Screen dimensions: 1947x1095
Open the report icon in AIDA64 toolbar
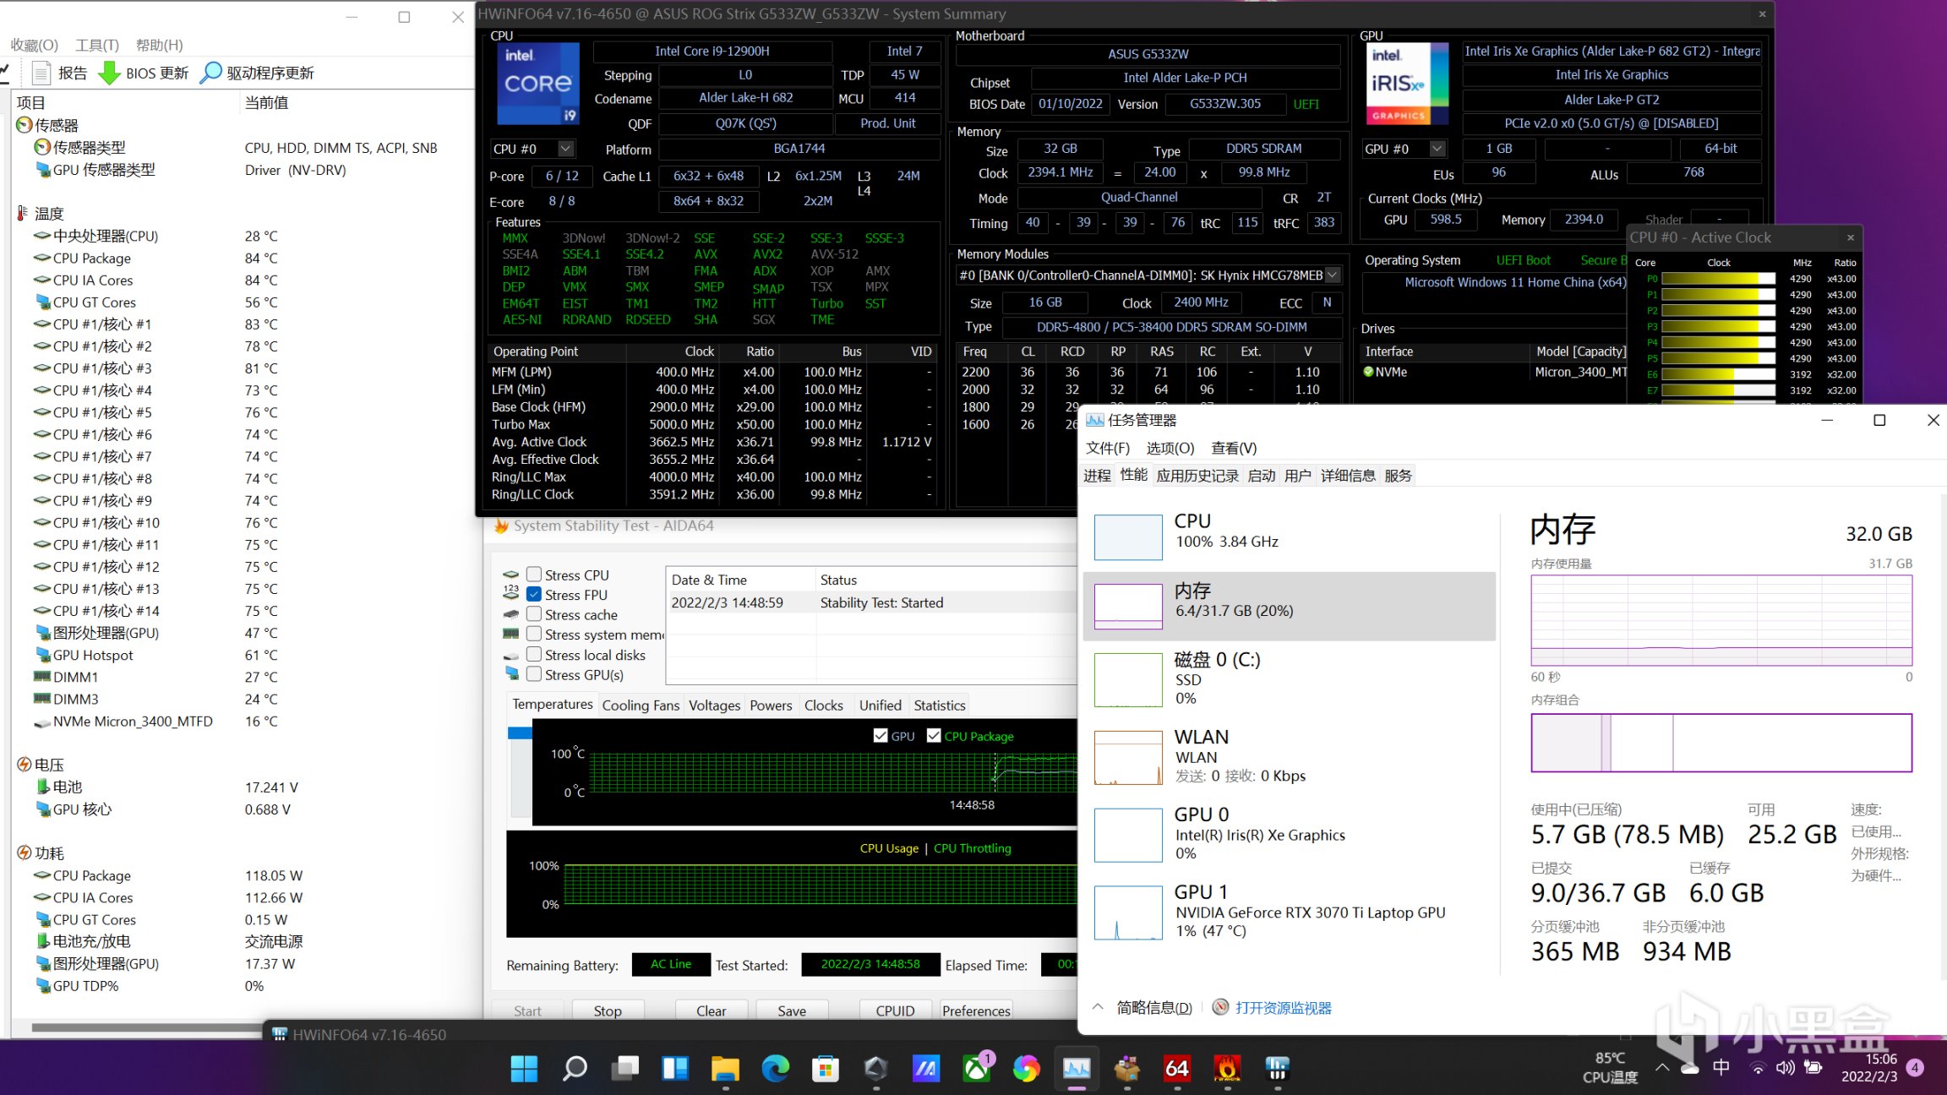point(41,73)
